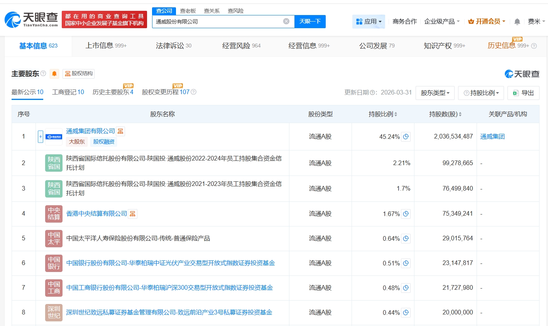Click the 陕西省国 avatar in row 2

(x=54, y=163)
